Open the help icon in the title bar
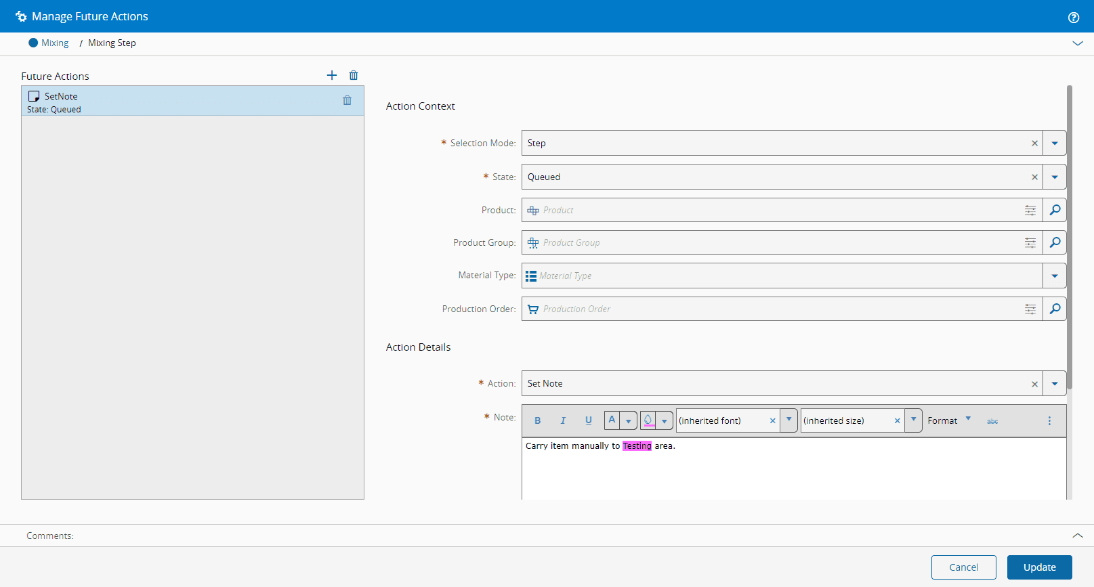Viewport: 1094px width, 587px height. click(1074, 18)
